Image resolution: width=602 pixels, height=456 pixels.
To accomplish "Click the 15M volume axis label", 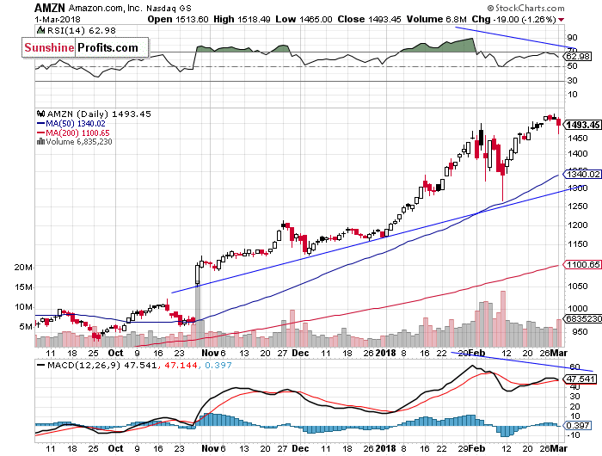I will click(23, 287).
